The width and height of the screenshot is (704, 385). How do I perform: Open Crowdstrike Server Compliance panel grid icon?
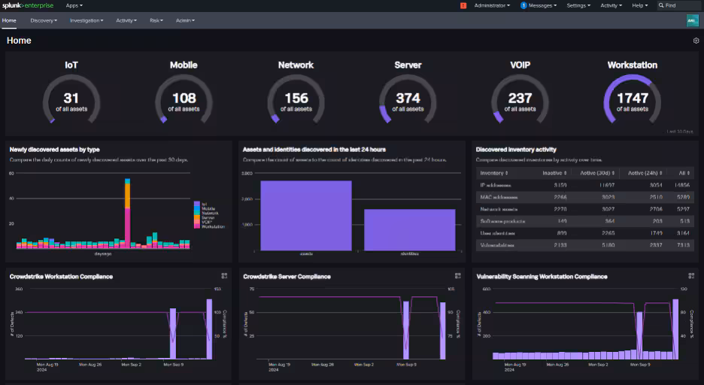tap(458, 276)
